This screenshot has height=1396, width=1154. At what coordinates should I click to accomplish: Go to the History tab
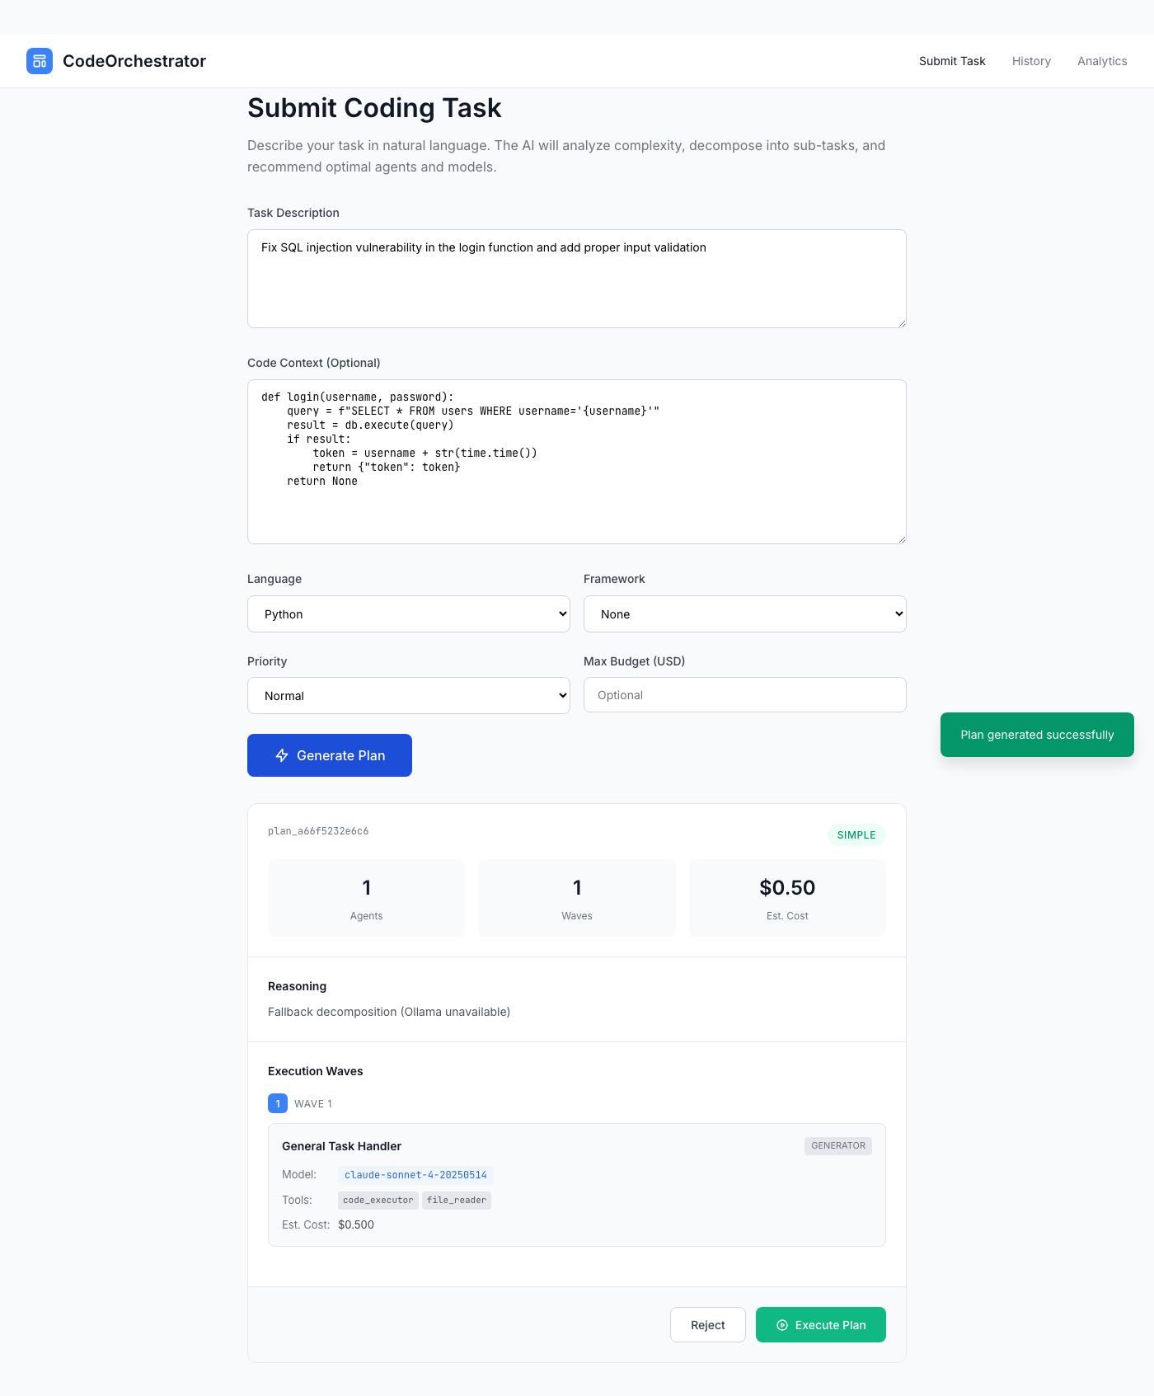(x=1031, y=61)
